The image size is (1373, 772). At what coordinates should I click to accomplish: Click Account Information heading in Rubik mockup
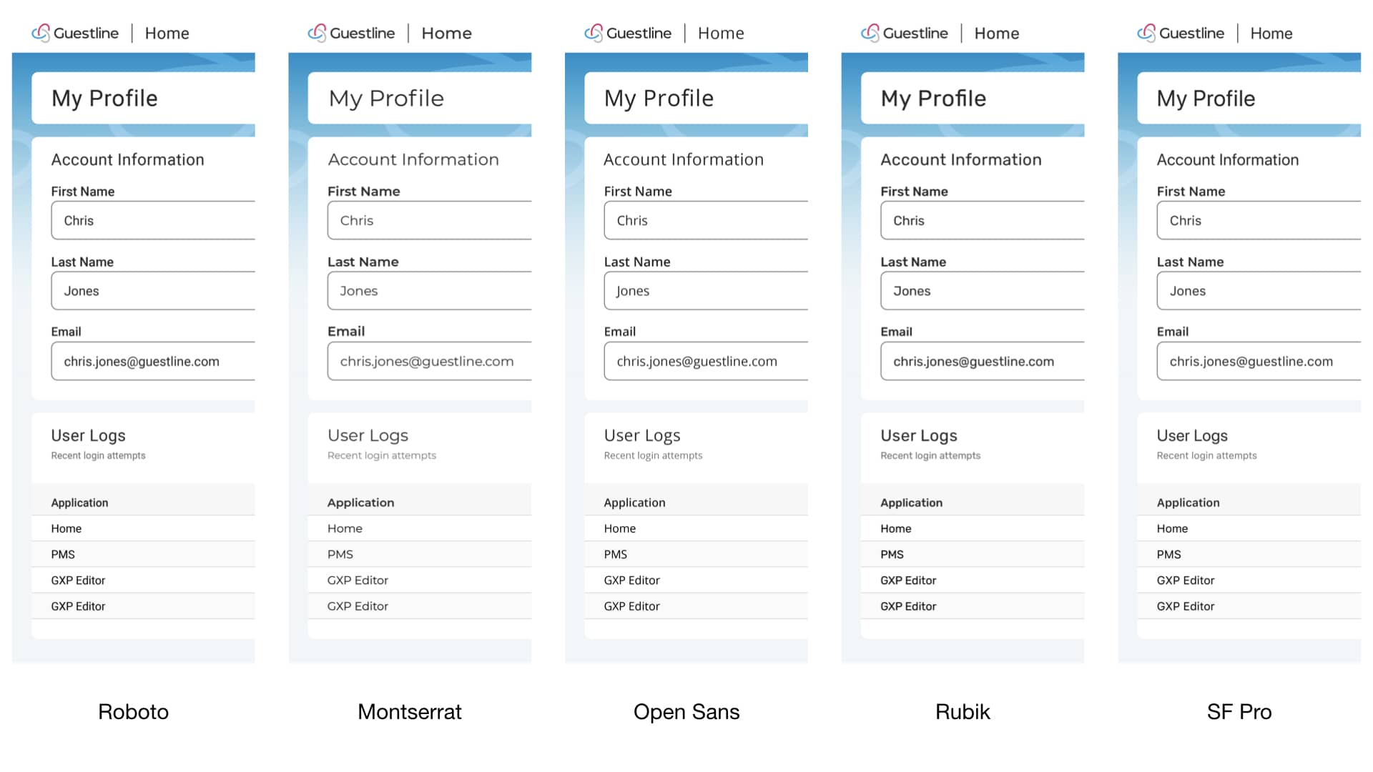[x=961, y=159]
